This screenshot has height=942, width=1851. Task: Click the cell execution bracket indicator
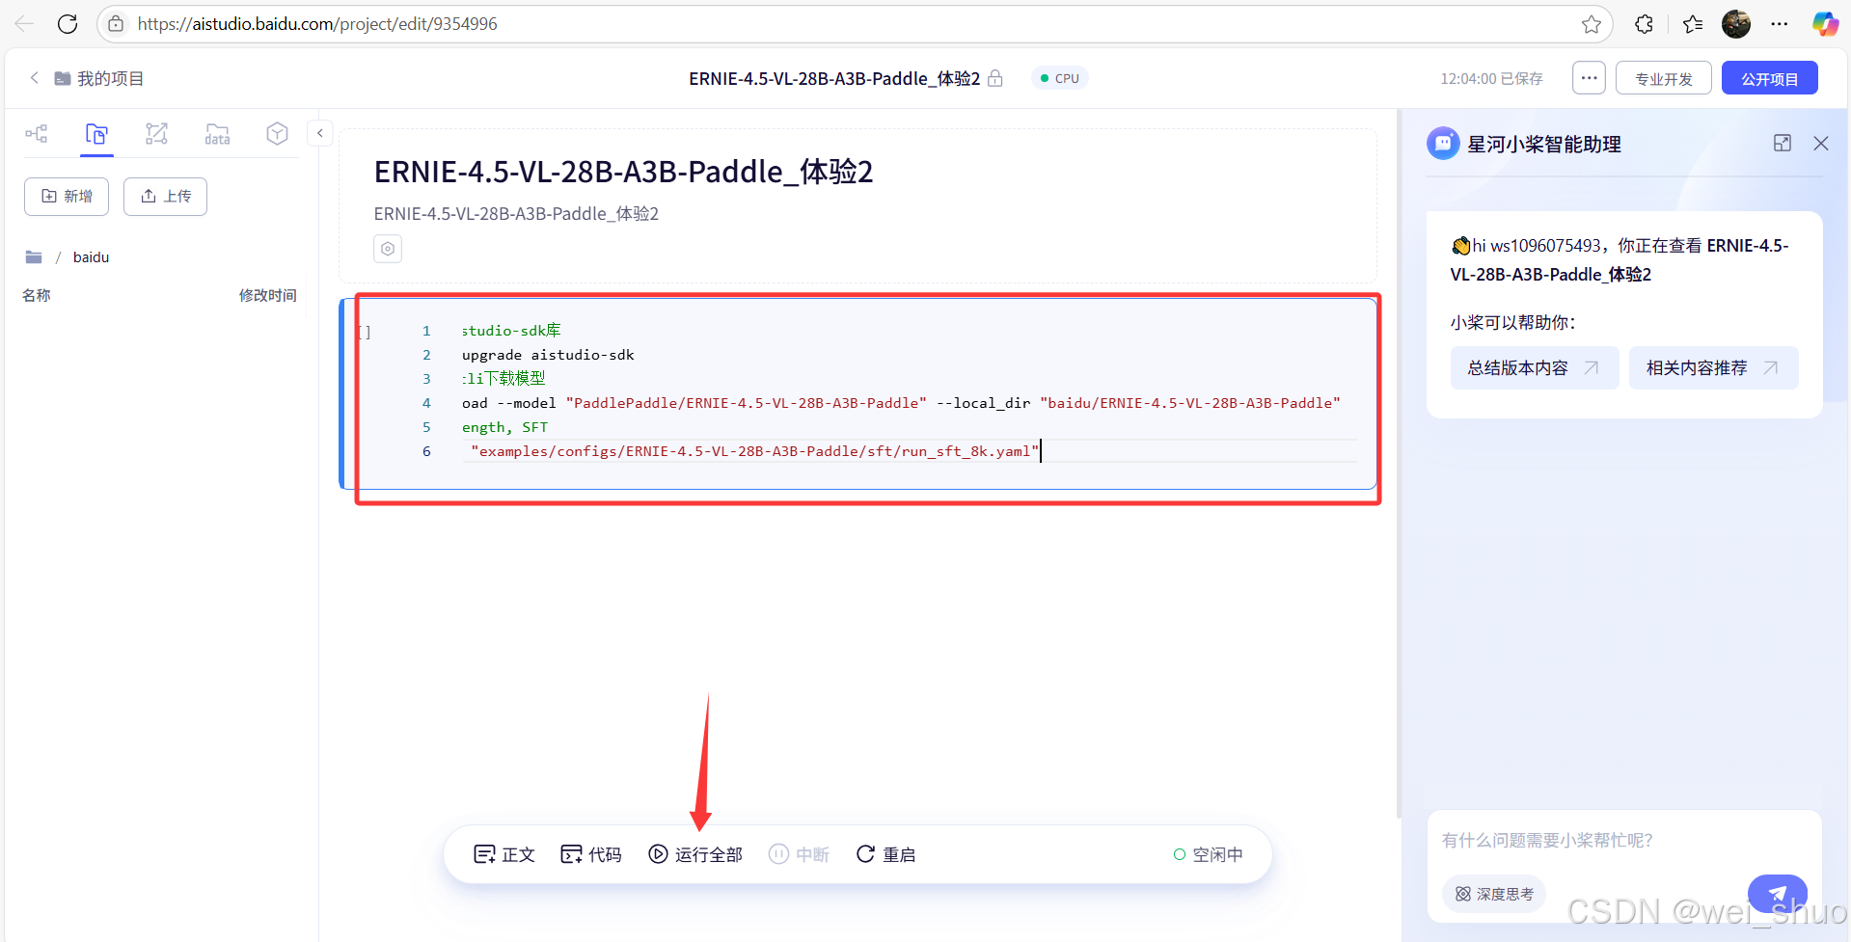click(365, 332)
